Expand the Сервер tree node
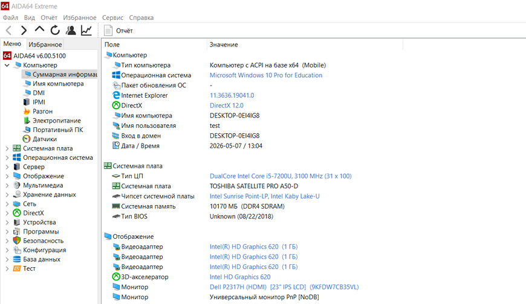Viewport: 526px width, 304px height. 7,166
